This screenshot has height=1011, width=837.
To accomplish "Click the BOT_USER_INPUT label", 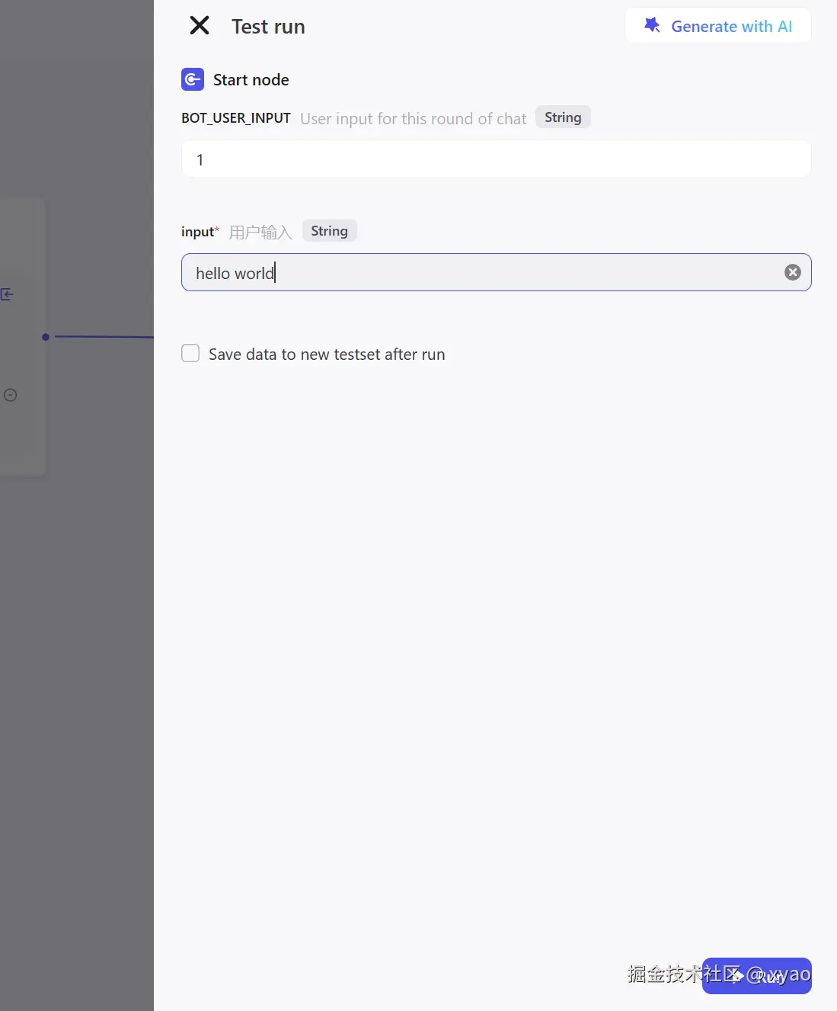I will [236, 118].
